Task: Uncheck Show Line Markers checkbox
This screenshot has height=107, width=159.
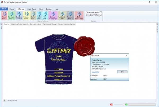Action: click(x=100, y=15)
